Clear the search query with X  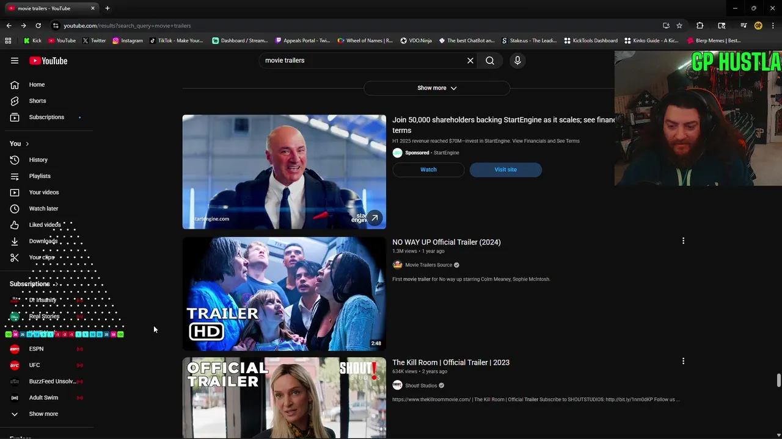coord(470,60)
